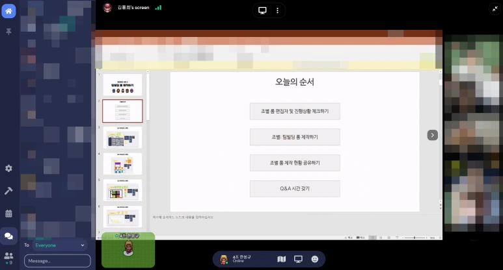Viewport: 503px width, 270px height.
Task: Click the slide panel vertical scrollbar
Action: pos(148,96)
